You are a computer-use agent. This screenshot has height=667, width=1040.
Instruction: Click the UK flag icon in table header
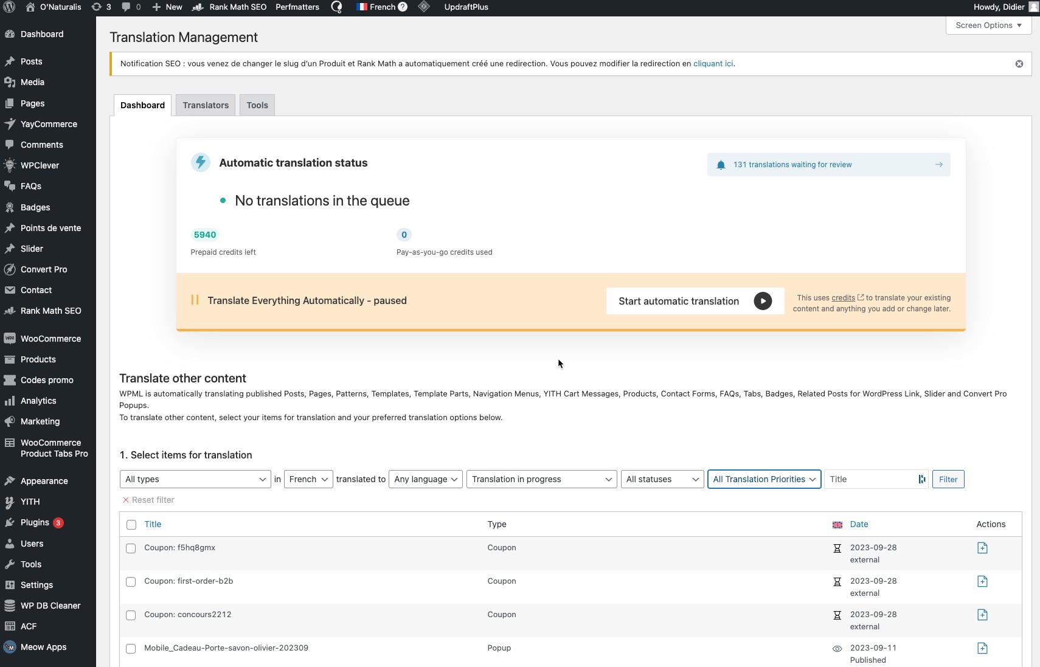click(837, 525)
